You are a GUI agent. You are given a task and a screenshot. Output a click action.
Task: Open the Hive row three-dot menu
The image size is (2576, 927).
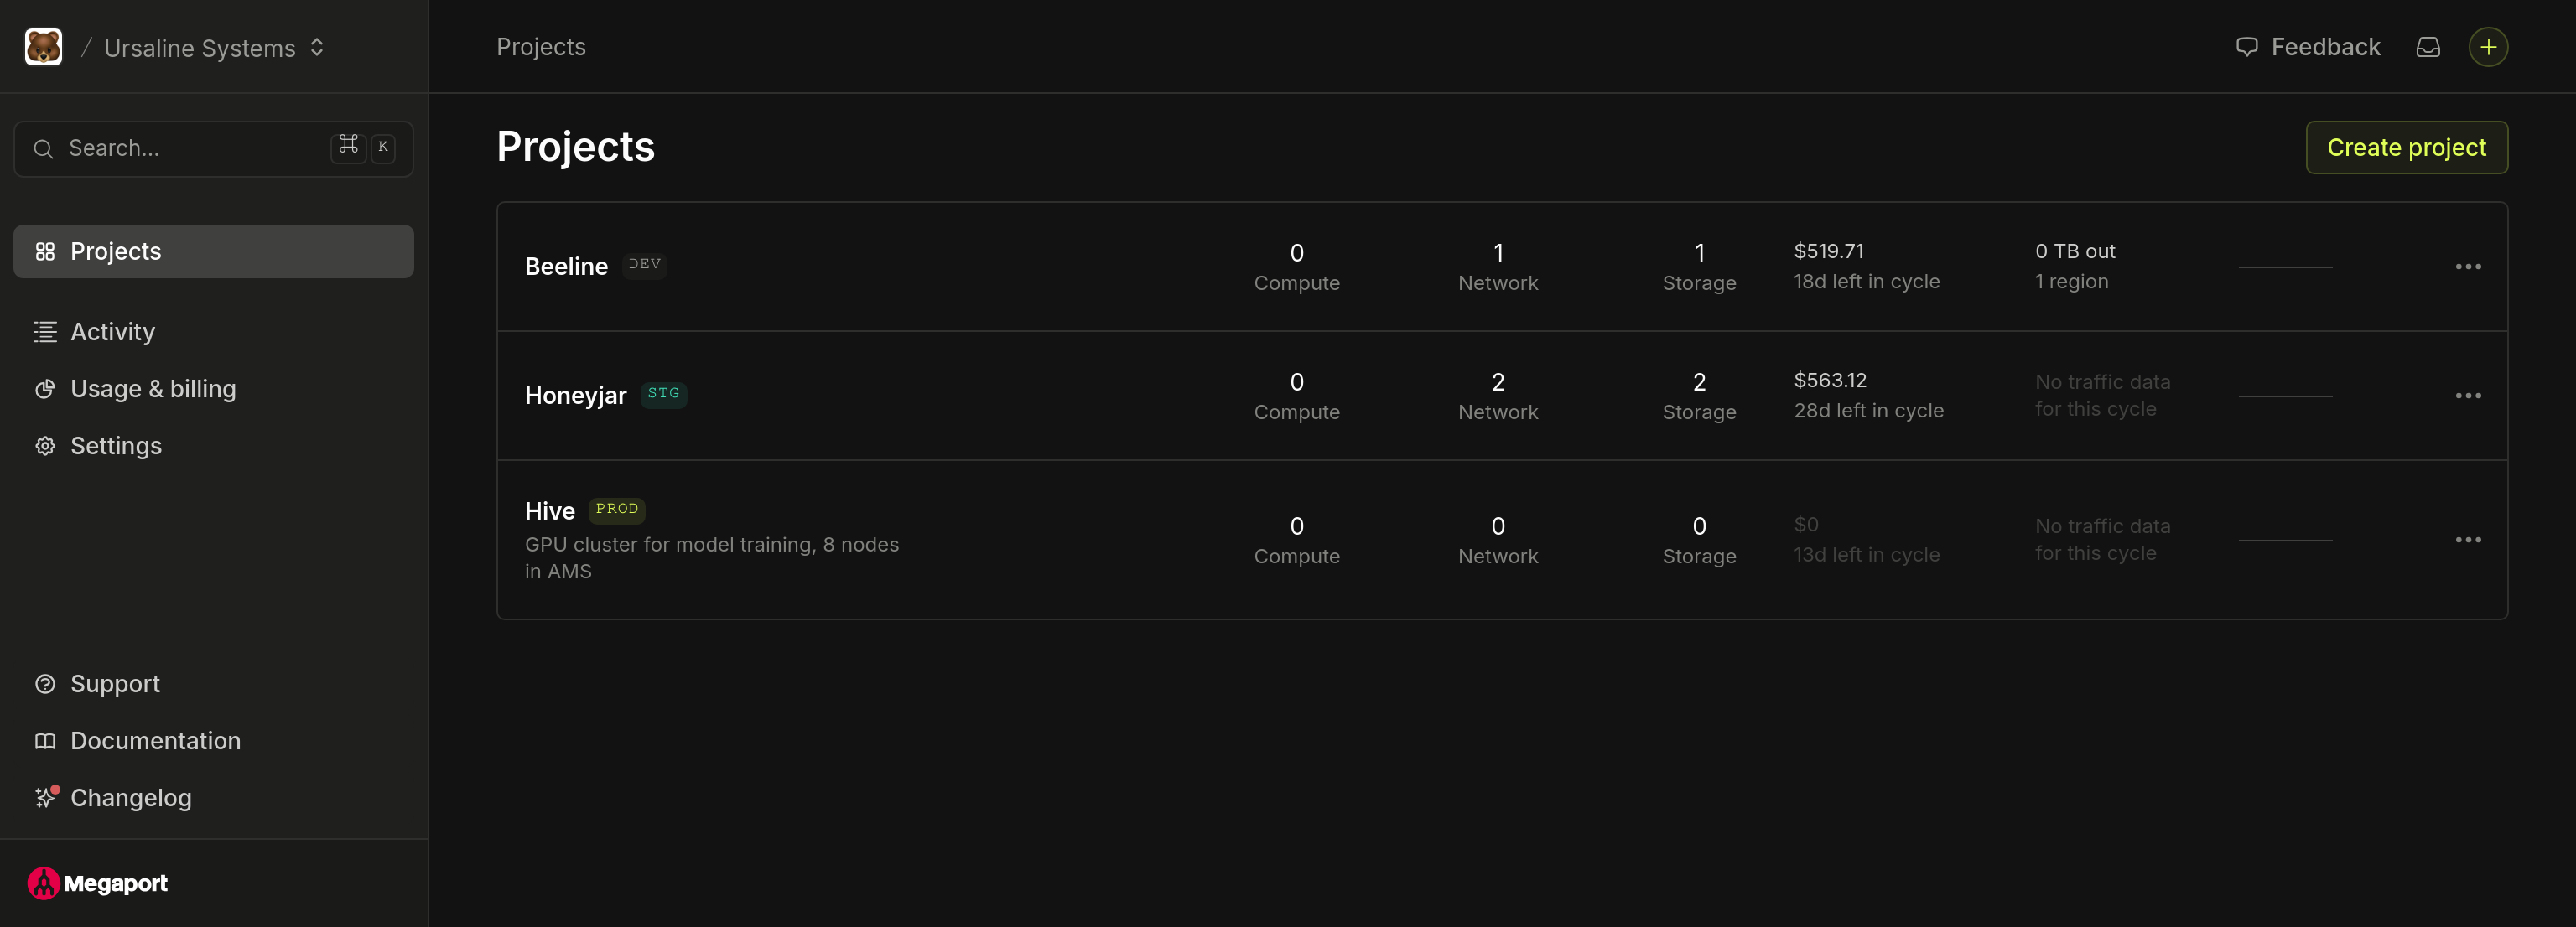click(x=2468, y=540)
